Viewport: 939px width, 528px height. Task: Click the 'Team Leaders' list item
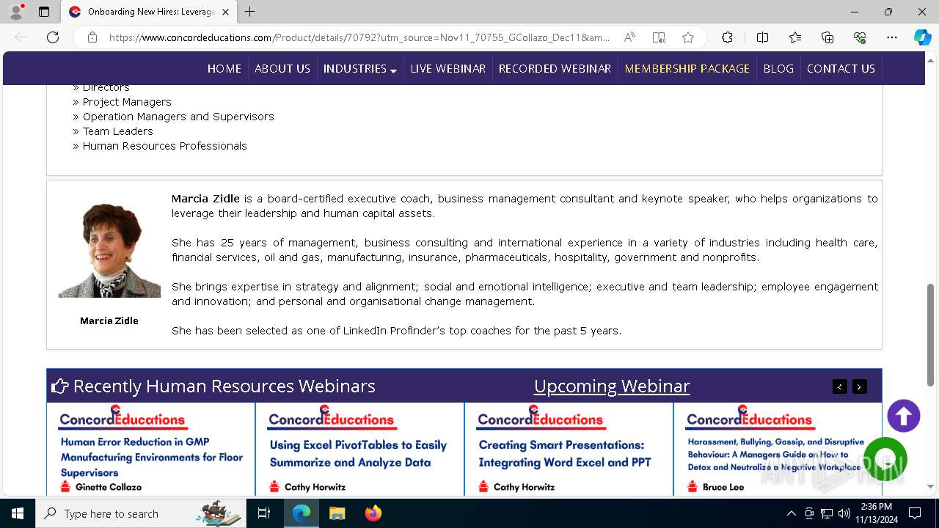117,131
